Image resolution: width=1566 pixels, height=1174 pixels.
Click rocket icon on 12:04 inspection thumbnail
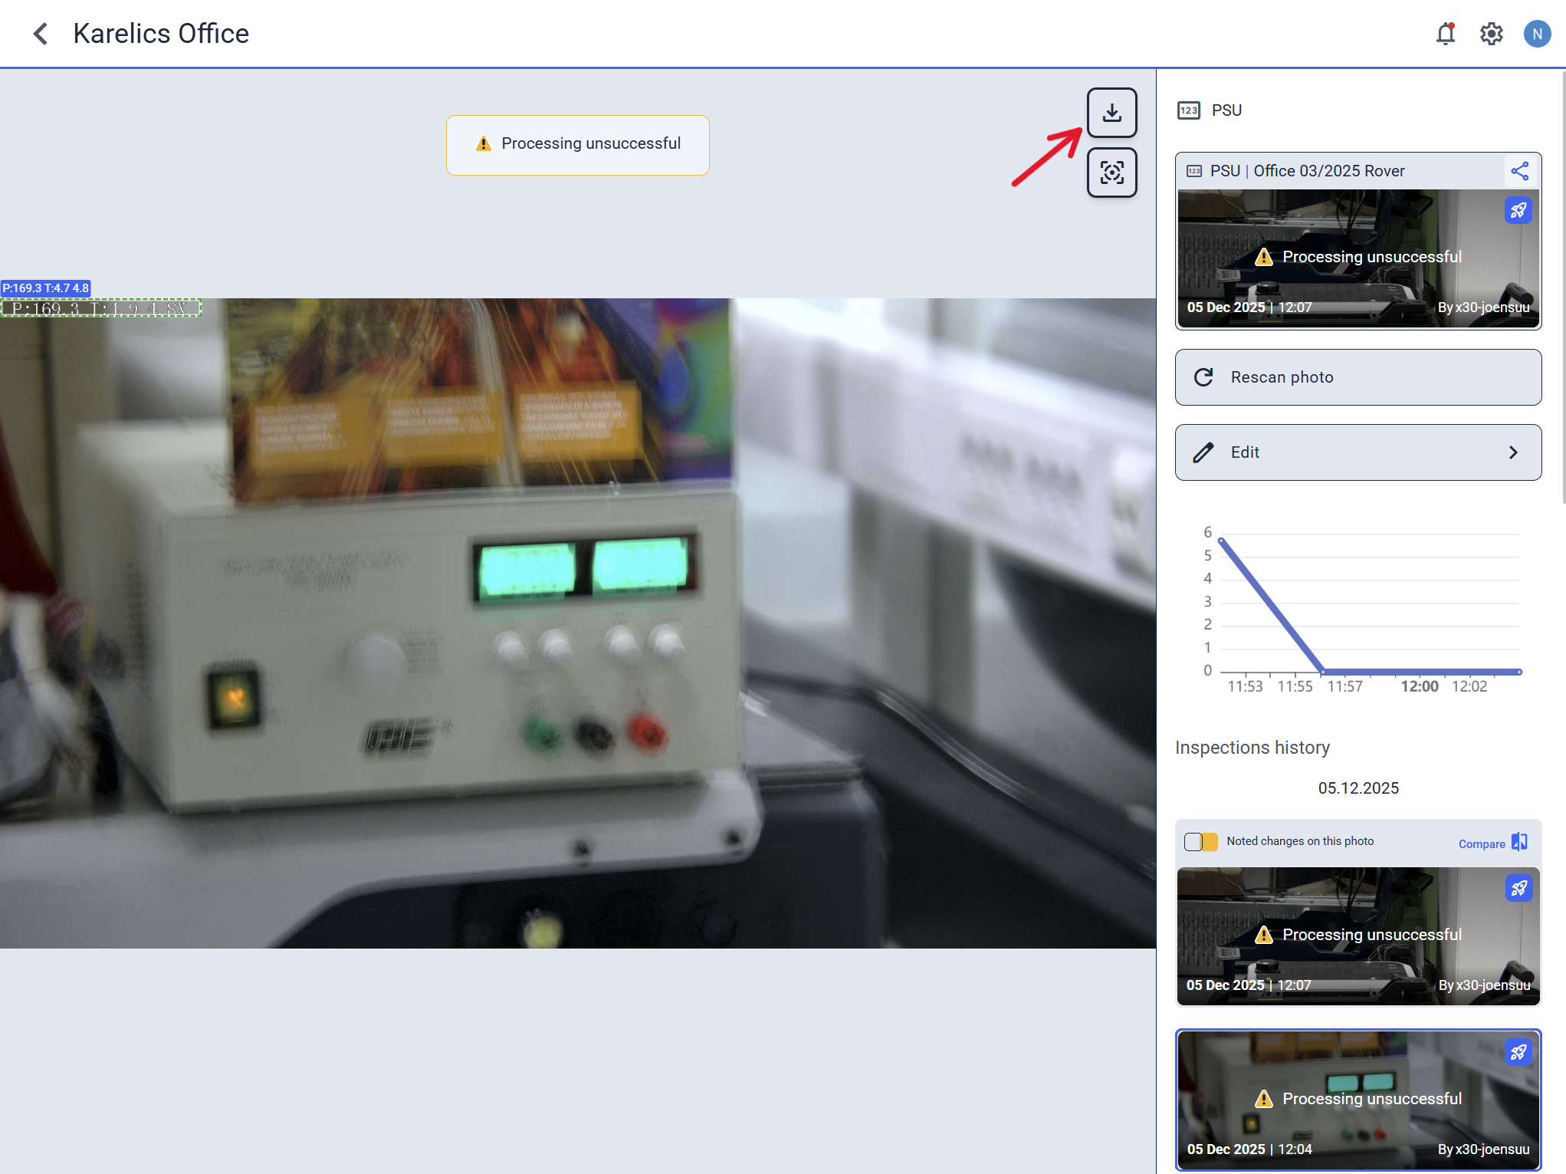[x=1518, y=1052]
